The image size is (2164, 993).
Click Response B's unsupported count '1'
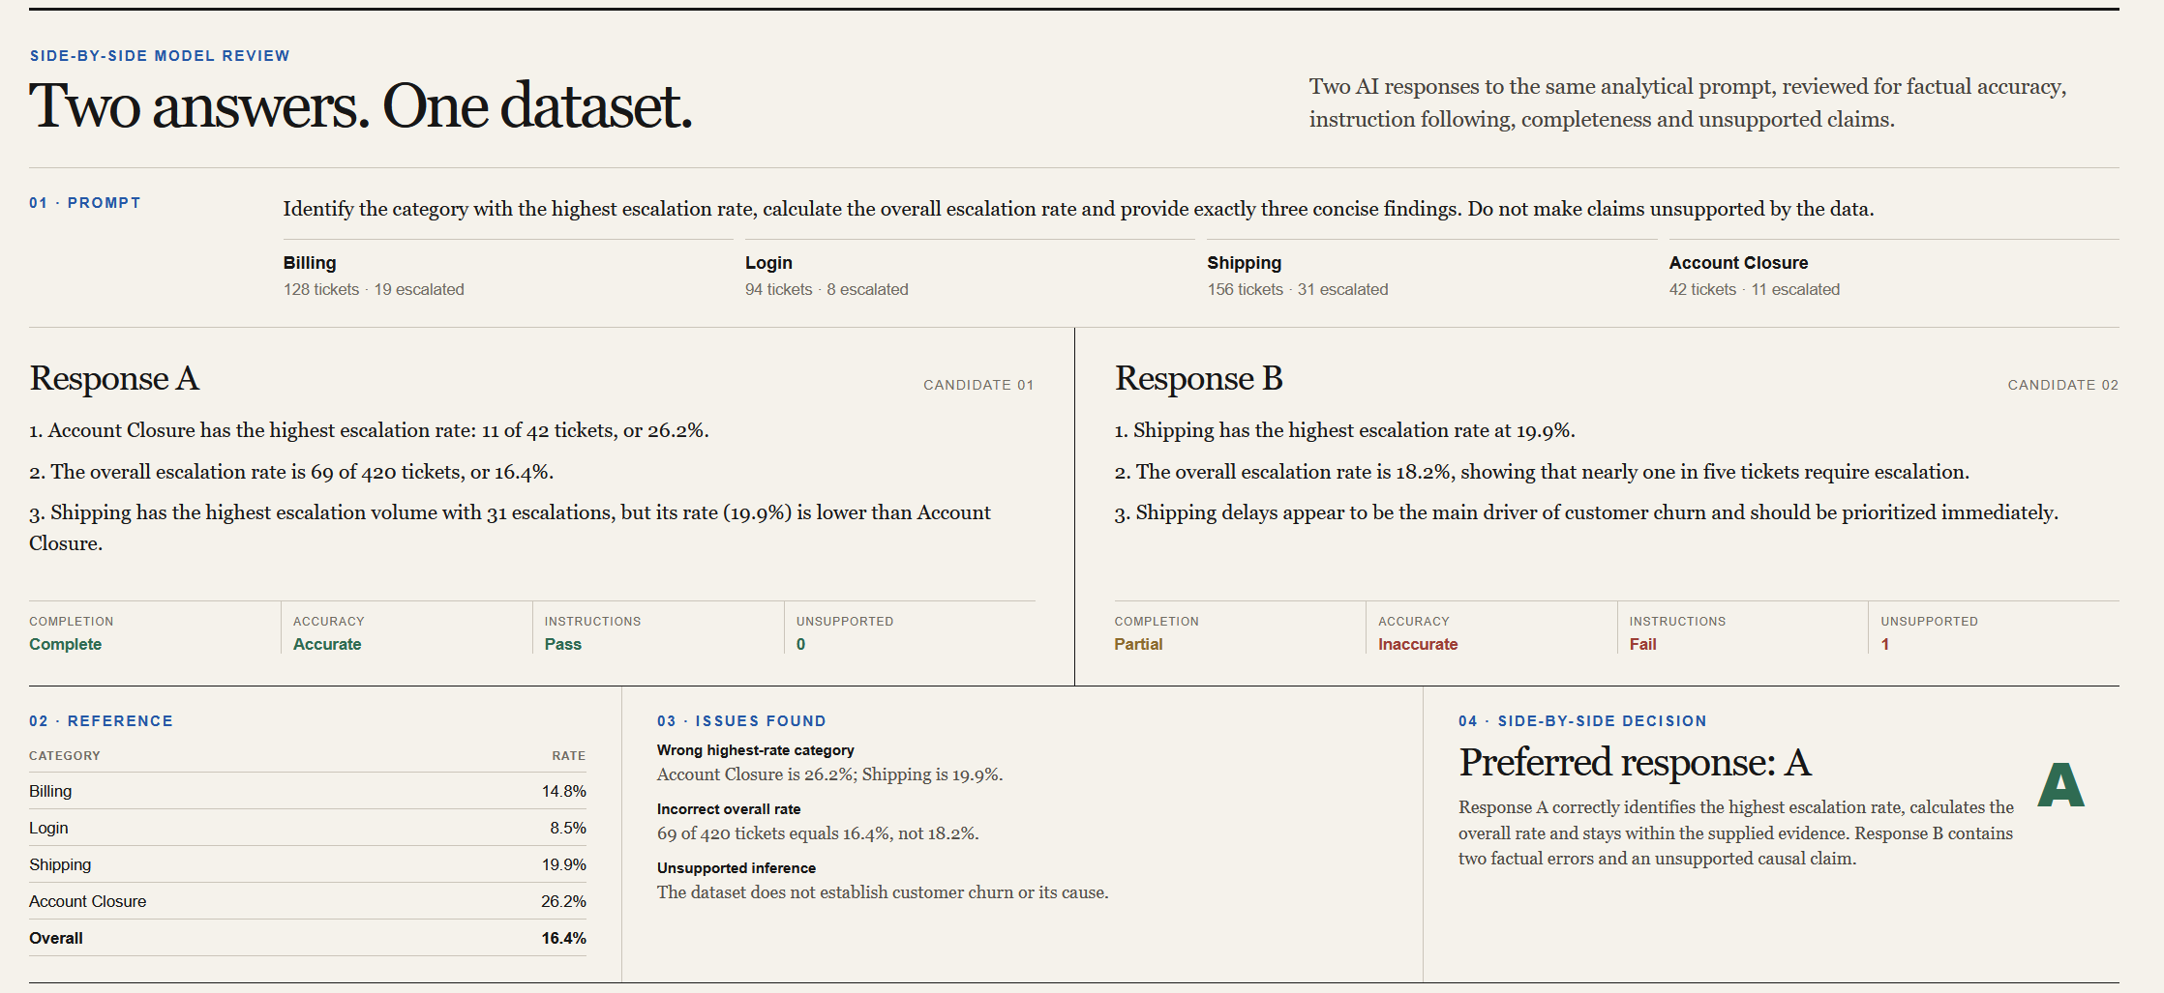pyautogui.click(x=1885, y=644)
